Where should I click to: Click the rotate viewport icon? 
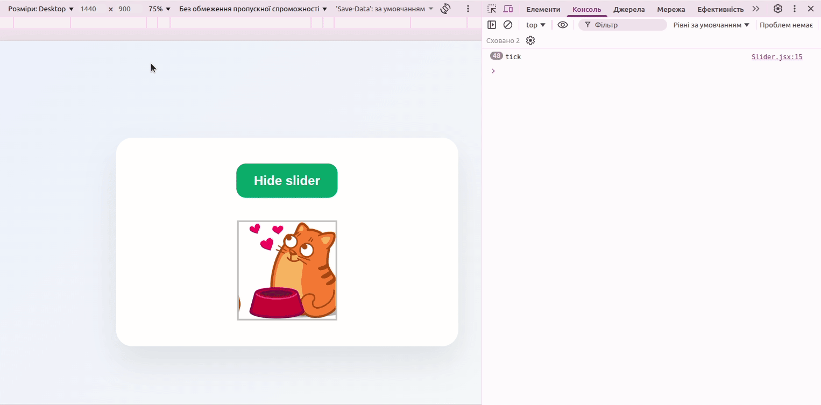click(x=445, y=9)
